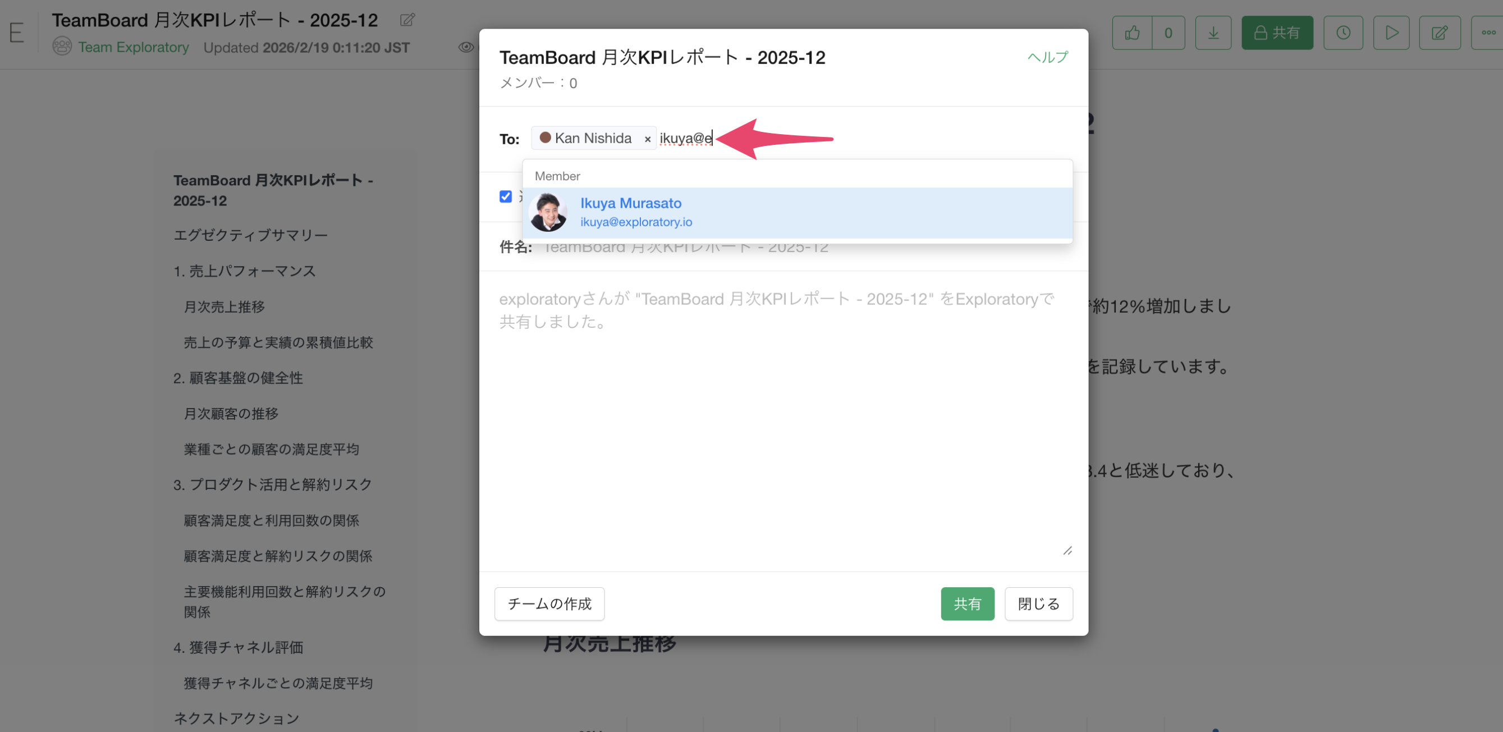Click the thumbs-up like icon
1503x732 pixels.
[1132, 33]
